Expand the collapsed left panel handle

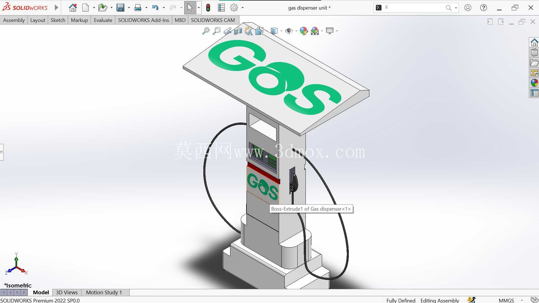2,152
